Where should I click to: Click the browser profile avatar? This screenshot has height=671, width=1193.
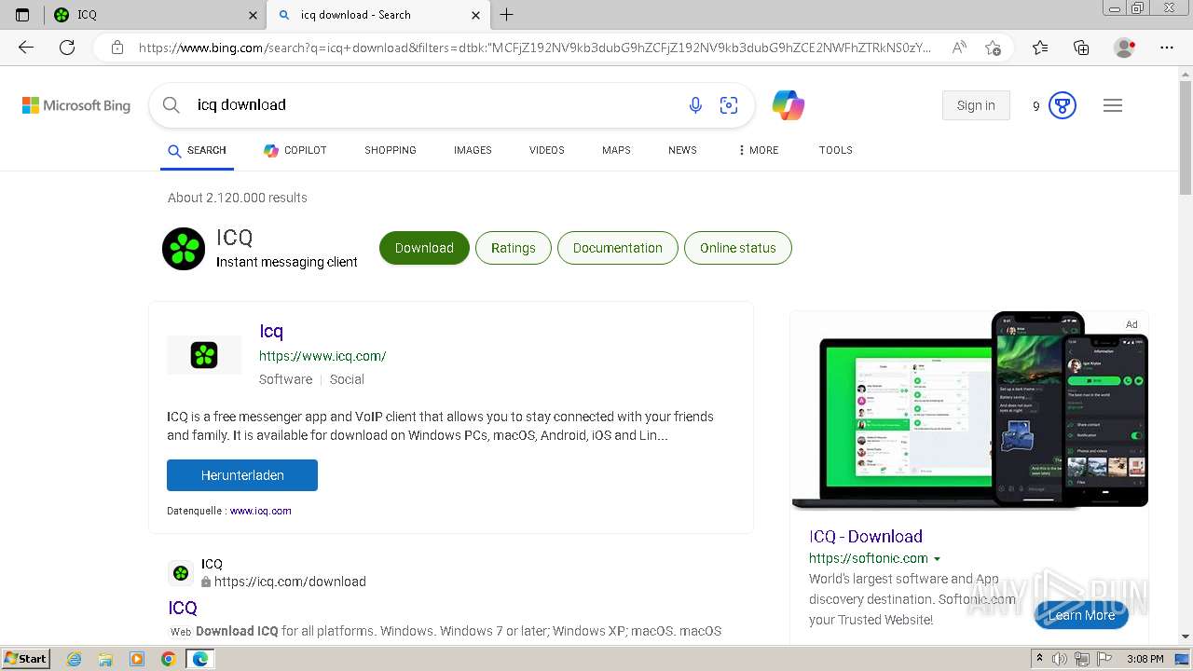coord(1125,48)
